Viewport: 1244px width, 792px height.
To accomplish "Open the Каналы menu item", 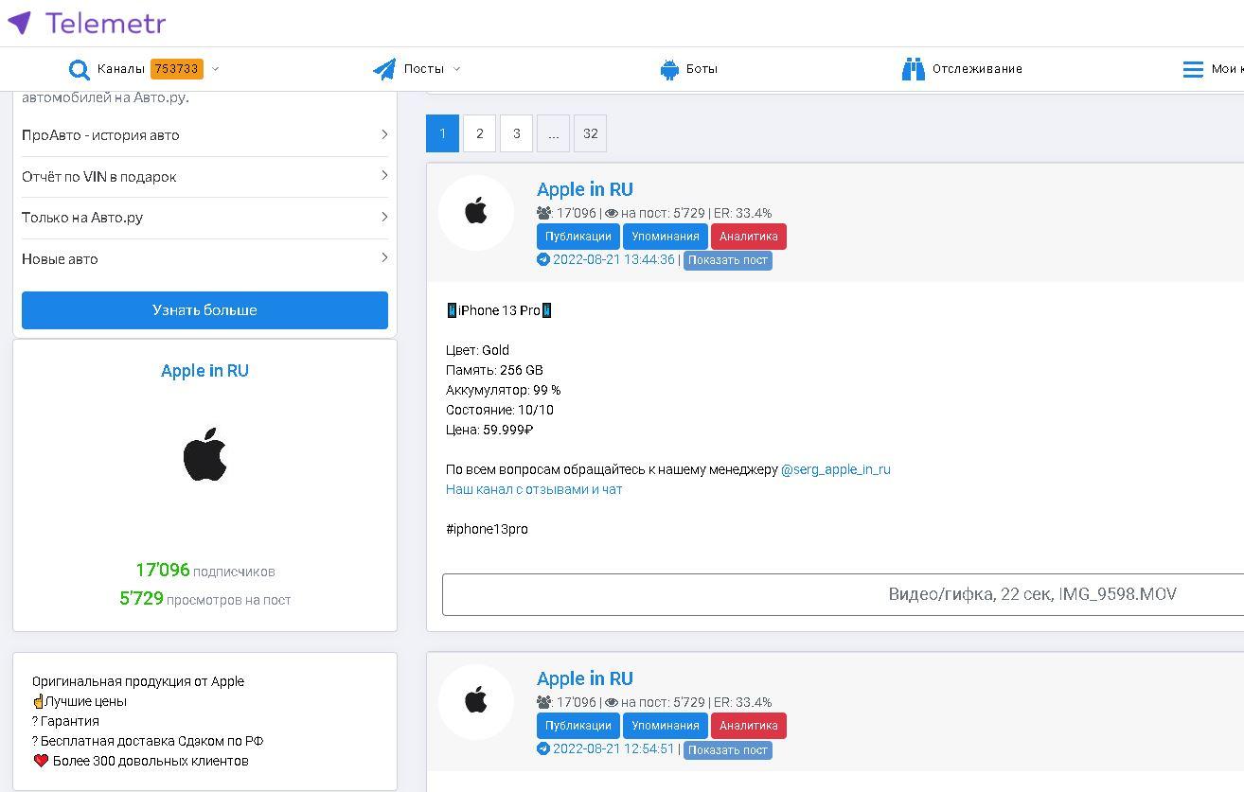I will coord(120,69).
